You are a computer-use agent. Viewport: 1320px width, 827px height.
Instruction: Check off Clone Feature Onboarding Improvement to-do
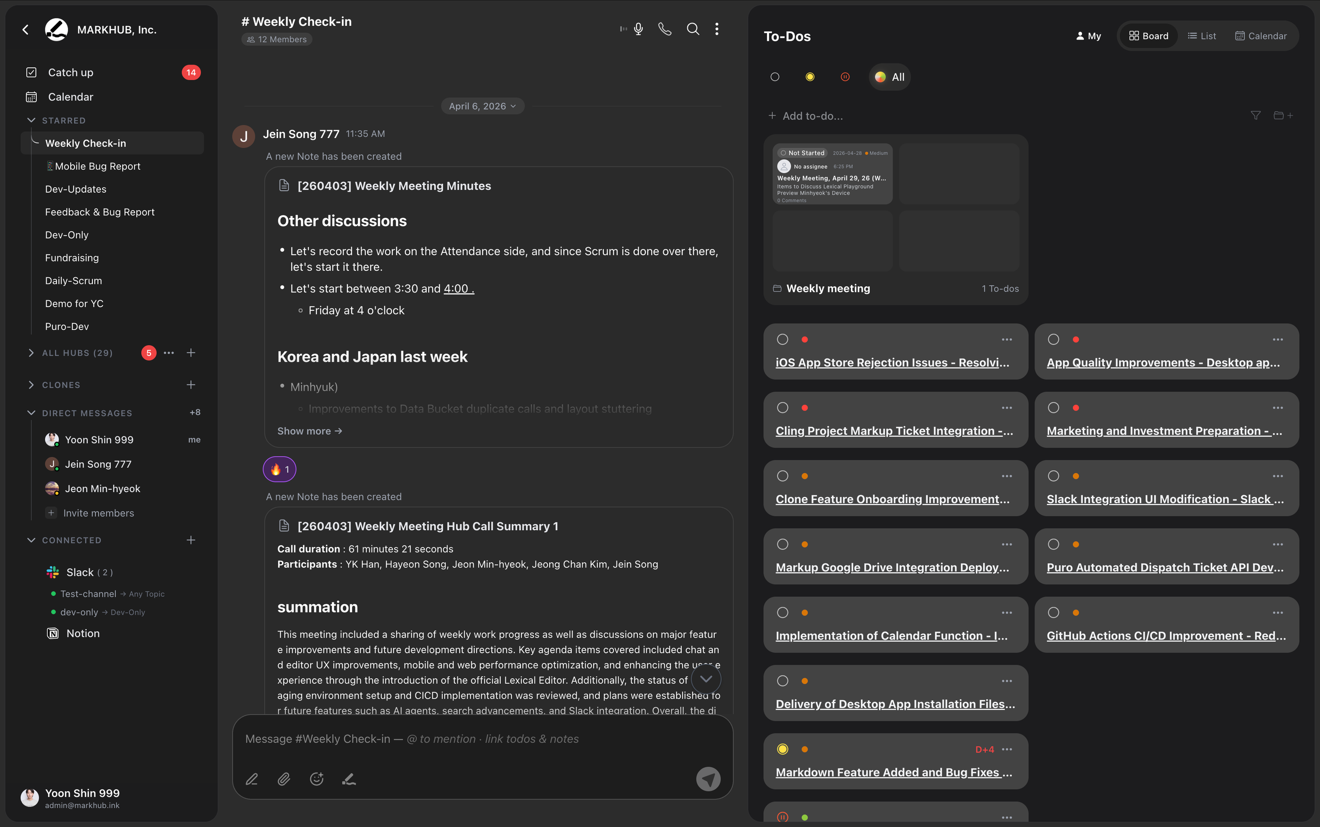pyautogui.click(x=783, y=477)
